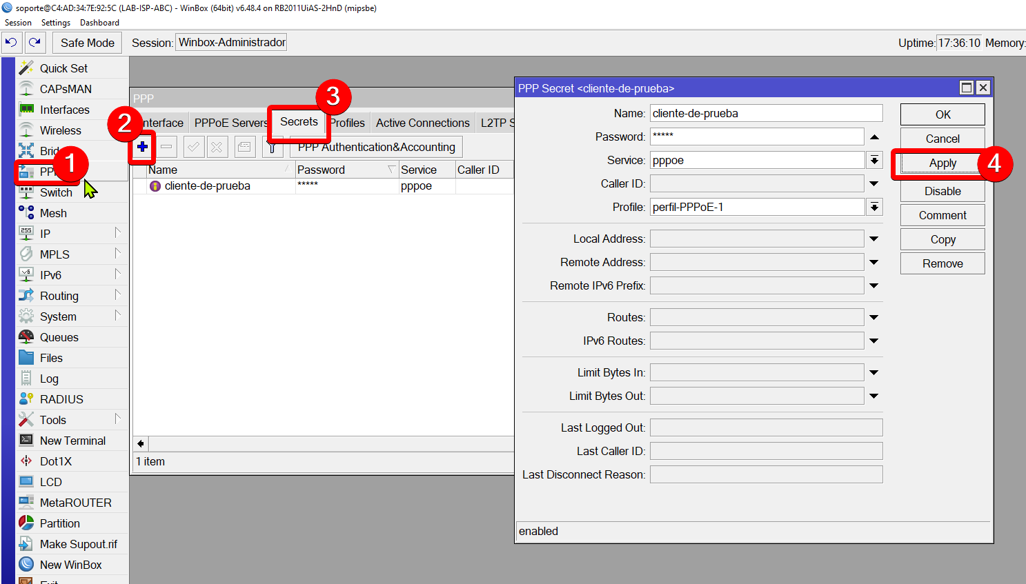Open the Profile dropdown list

tap(874, 207)
